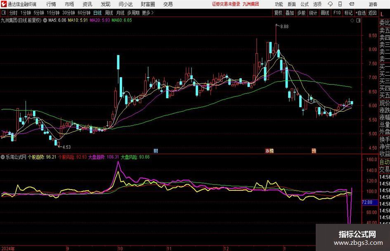Expand the 九洲集团 chart title dropdown
The width and height of the screenshot is (390, 251).
(x=45, y=20)
